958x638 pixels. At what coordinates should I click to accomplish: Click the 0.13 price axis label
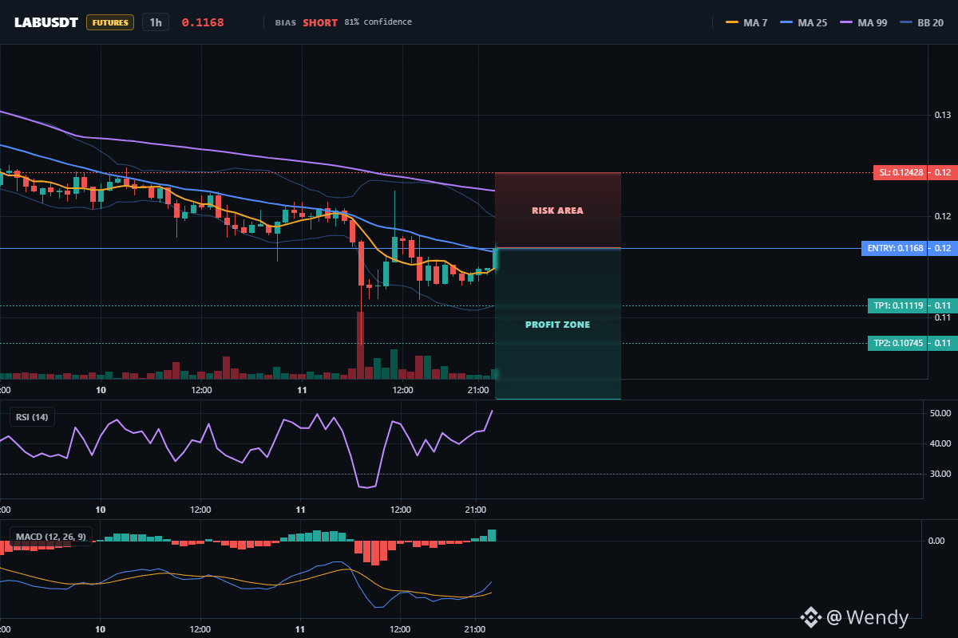point(942,116)
